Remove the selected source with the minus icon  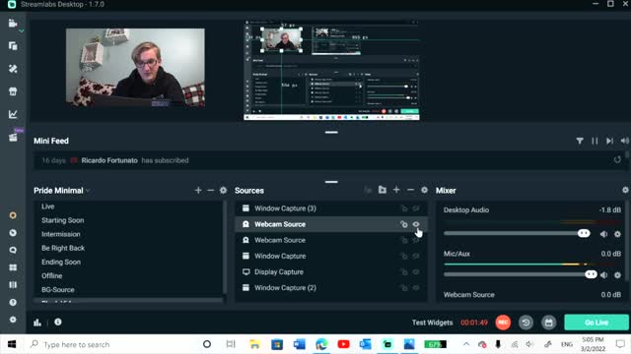(x=410, y=190)
